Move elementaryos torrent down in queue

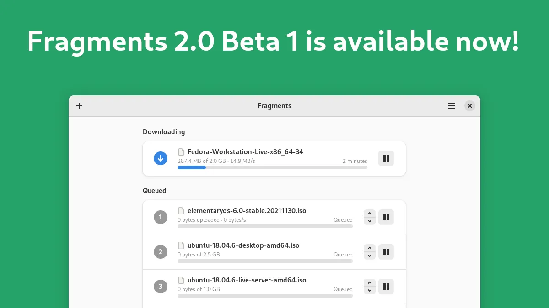click(370, 221)
